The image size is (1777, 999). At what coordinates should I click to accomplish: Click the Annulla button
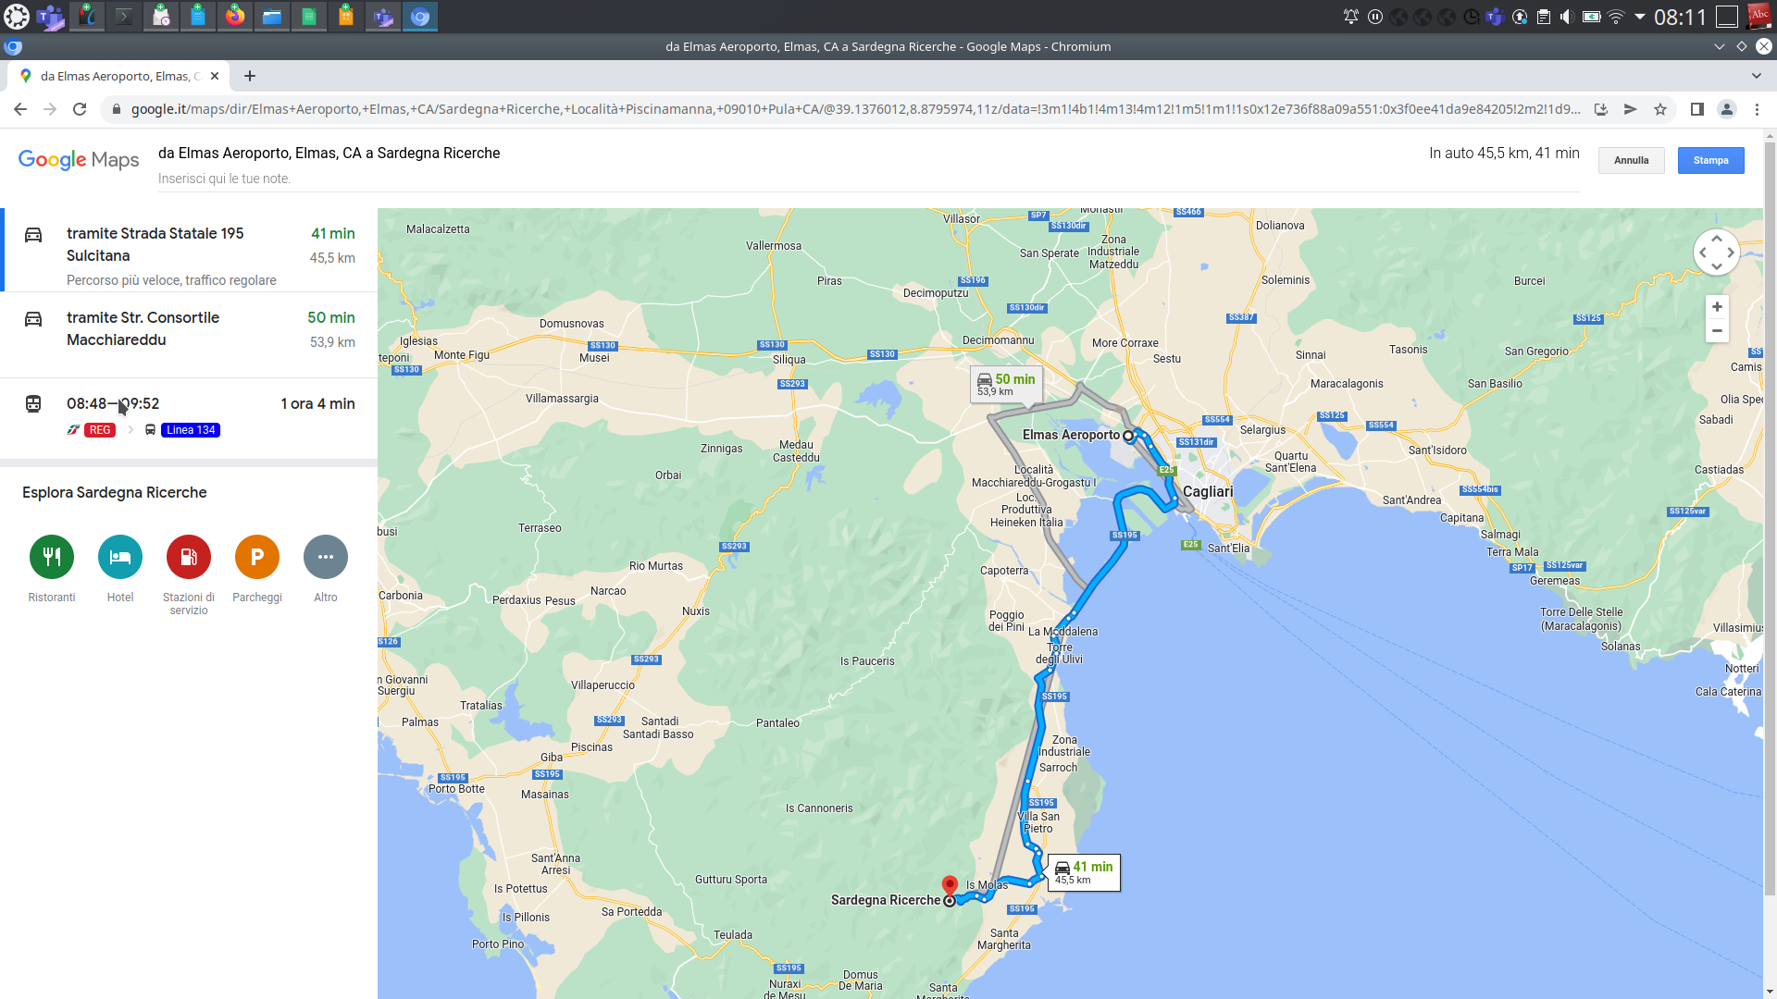click(x=1632, y=160)
